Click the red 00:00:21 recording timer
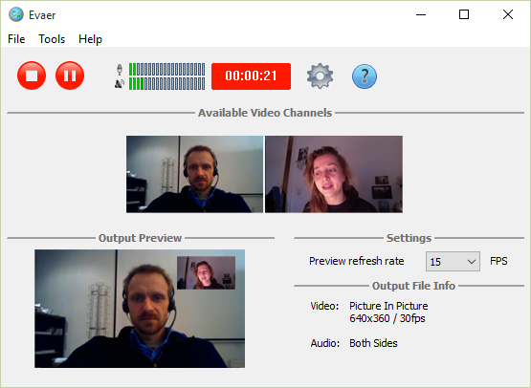This screenshot has height=388, width=531. [x=251, y=76]
